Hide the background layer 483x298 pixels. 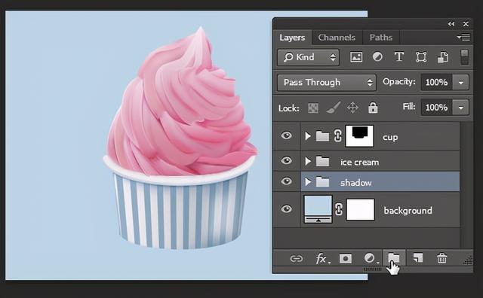point(286,209)
